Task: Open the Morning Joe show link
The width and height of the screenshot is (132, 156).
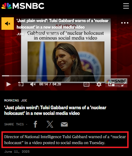Action: pyautogui.click(x=16, y=100)
